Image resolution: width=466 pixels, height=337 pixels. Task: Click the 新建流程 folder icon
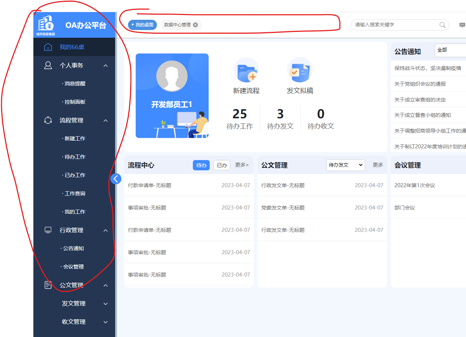click(x=246, y=70)
